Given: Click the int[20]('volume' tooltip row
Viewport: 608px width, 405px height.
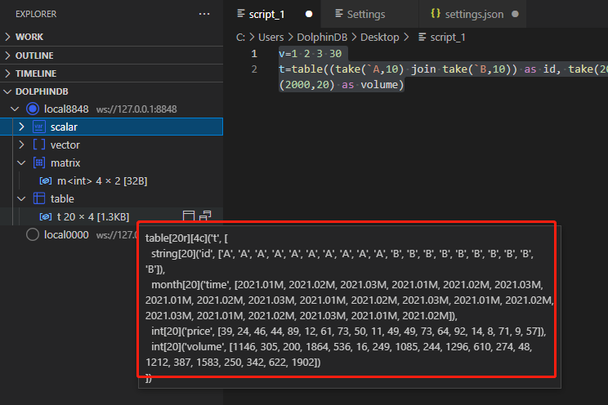Looking at the screenshot, I should (342, 346).
